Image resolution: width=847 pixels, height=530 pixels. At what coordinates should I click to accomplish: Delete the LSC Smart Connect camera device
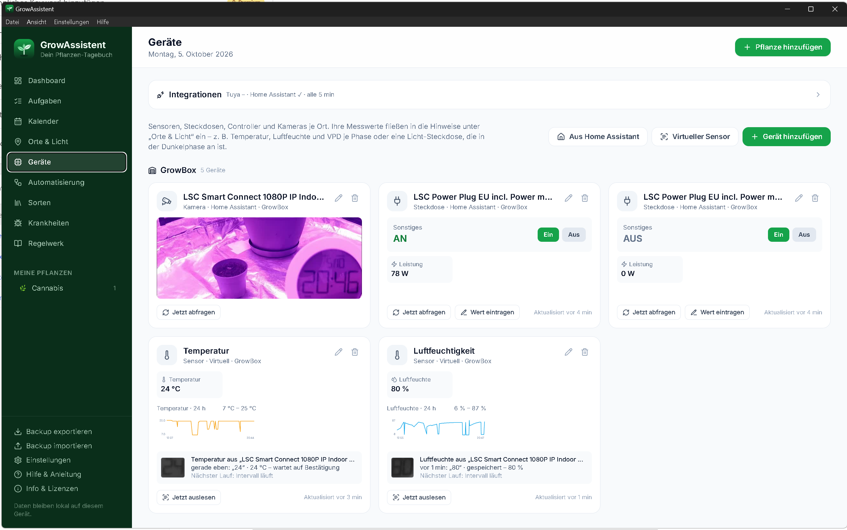pyautogui.click(x=355, y=198)
